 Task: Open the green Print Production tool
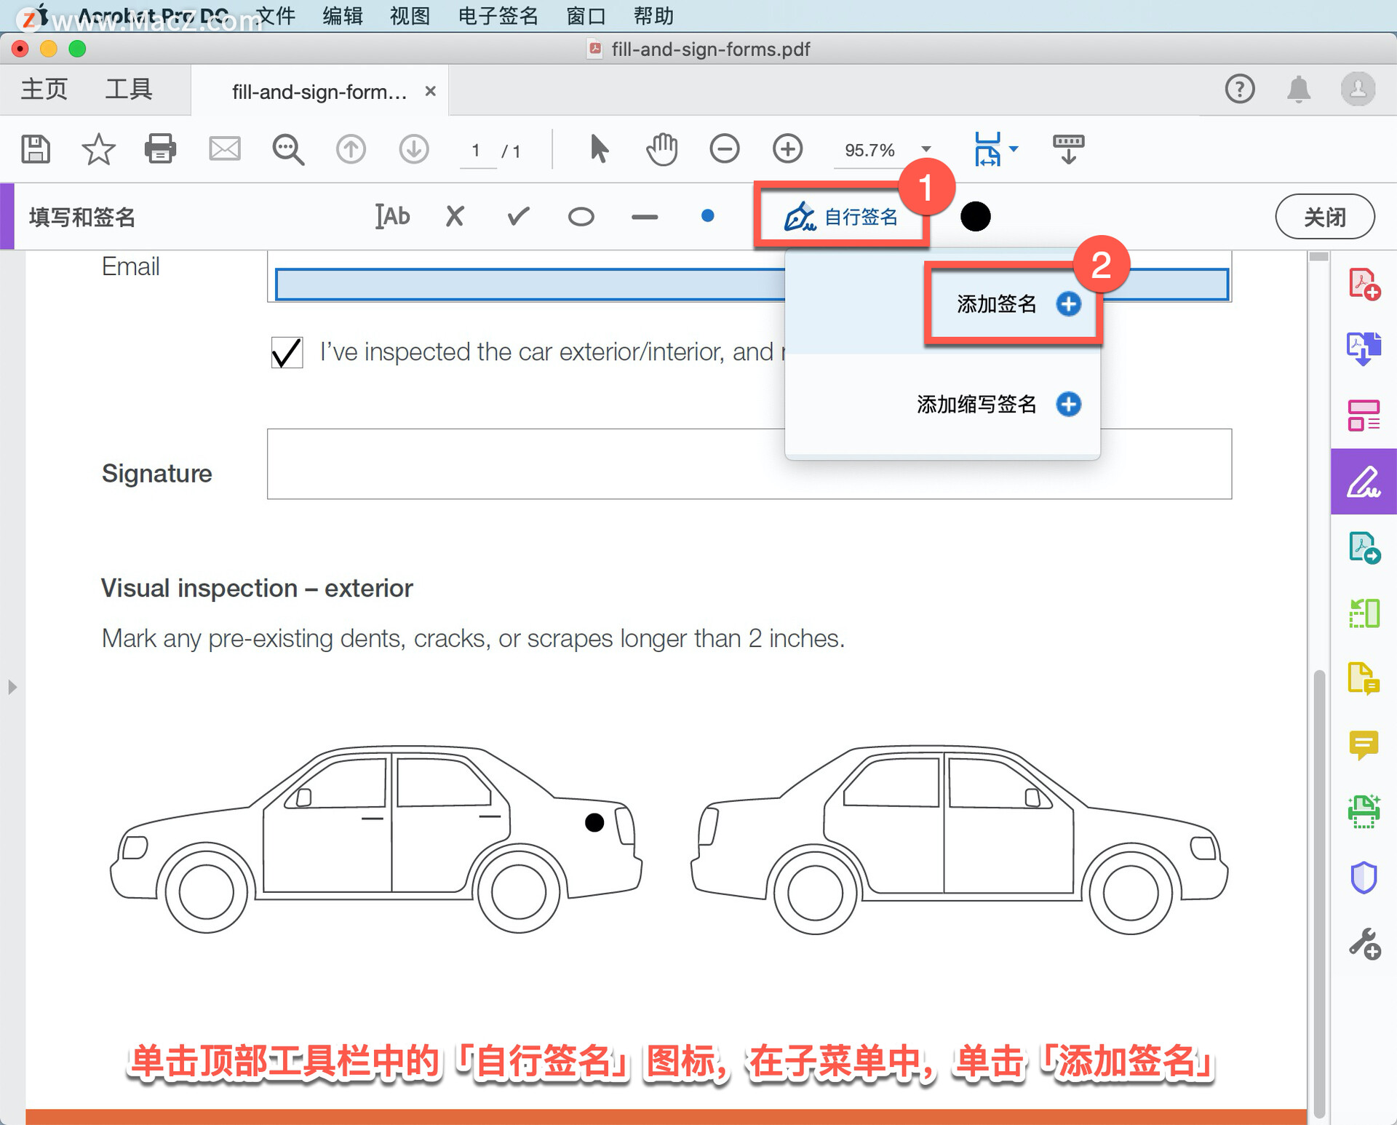click(1364, 811)
